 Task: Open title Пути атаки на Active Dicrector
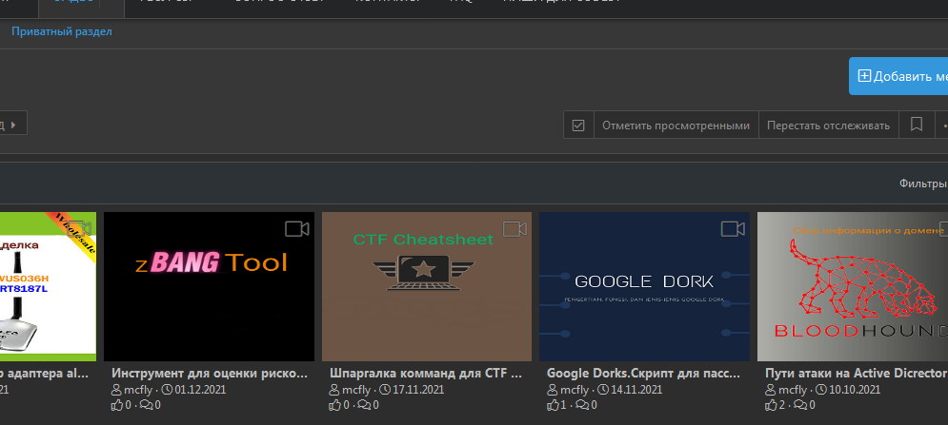click(857, 373)
